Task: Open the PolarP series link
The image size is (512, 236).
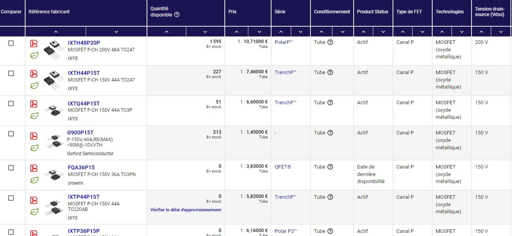Action: [284, 42]
